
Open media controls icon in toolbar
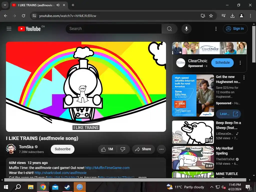tap(223, 16)
